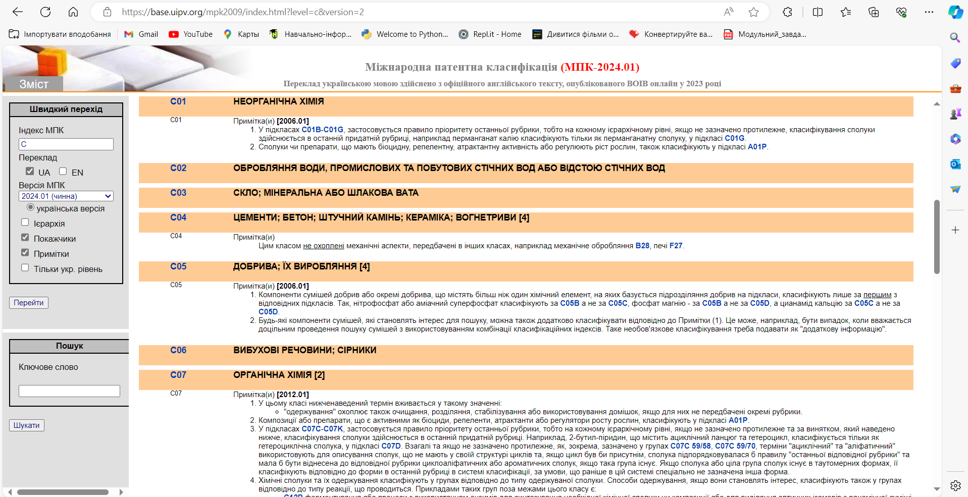
Task: Open class C04 heading link
Action: point(178,217)
